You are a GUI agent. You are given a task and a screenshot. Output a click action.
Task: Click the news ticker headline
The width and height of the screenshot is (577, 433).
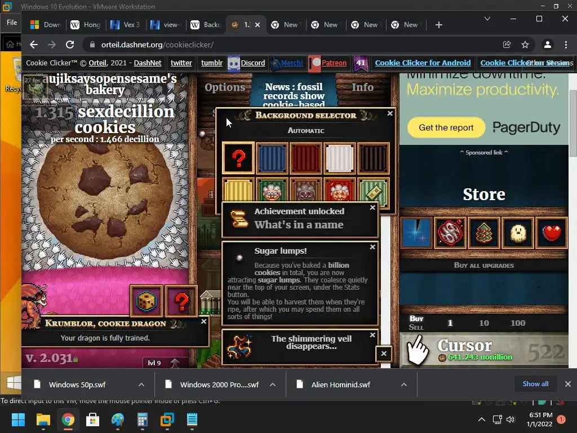pyautogui.click(x=294, y=95)
